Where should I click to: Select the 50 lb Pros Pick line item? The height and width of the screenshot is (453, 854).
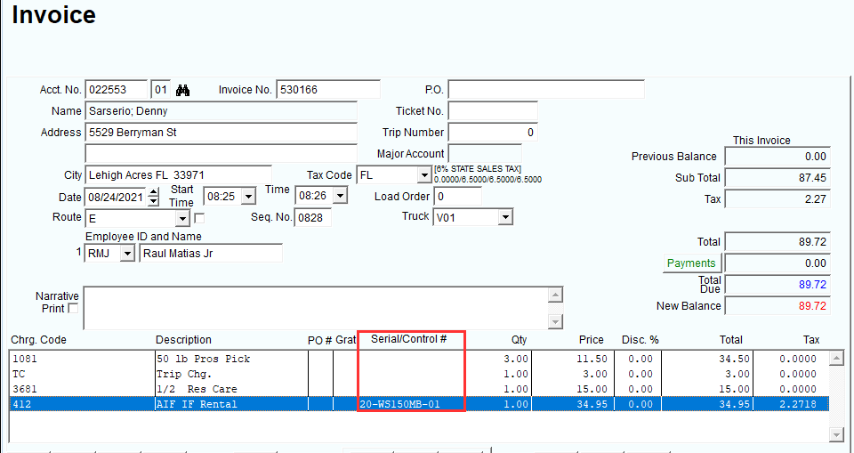click(419, 359)
